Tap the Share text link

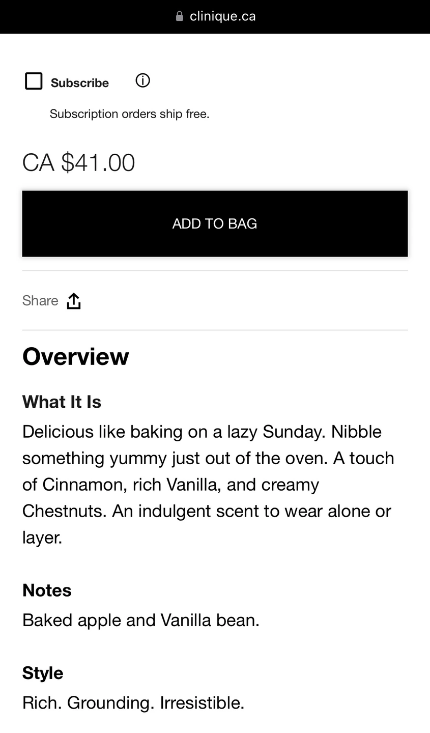tap(40, 301)
